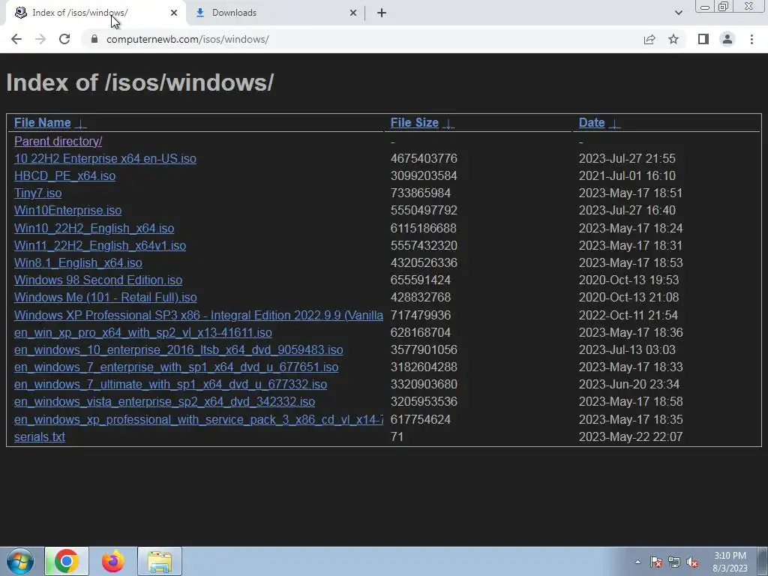
Task: Open Action Center flag icon
Action: (655, 562)
